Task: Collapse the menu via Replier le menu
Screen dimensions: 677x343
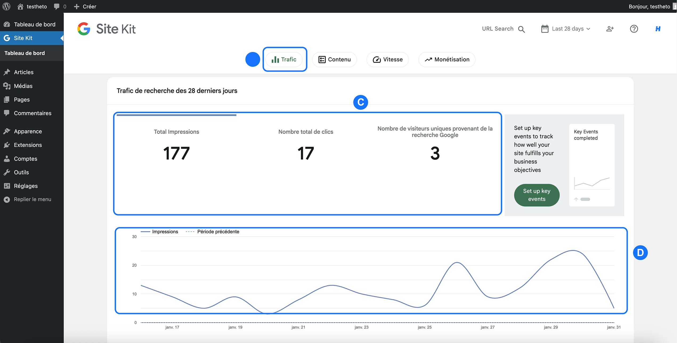Action: click(32, 199)
